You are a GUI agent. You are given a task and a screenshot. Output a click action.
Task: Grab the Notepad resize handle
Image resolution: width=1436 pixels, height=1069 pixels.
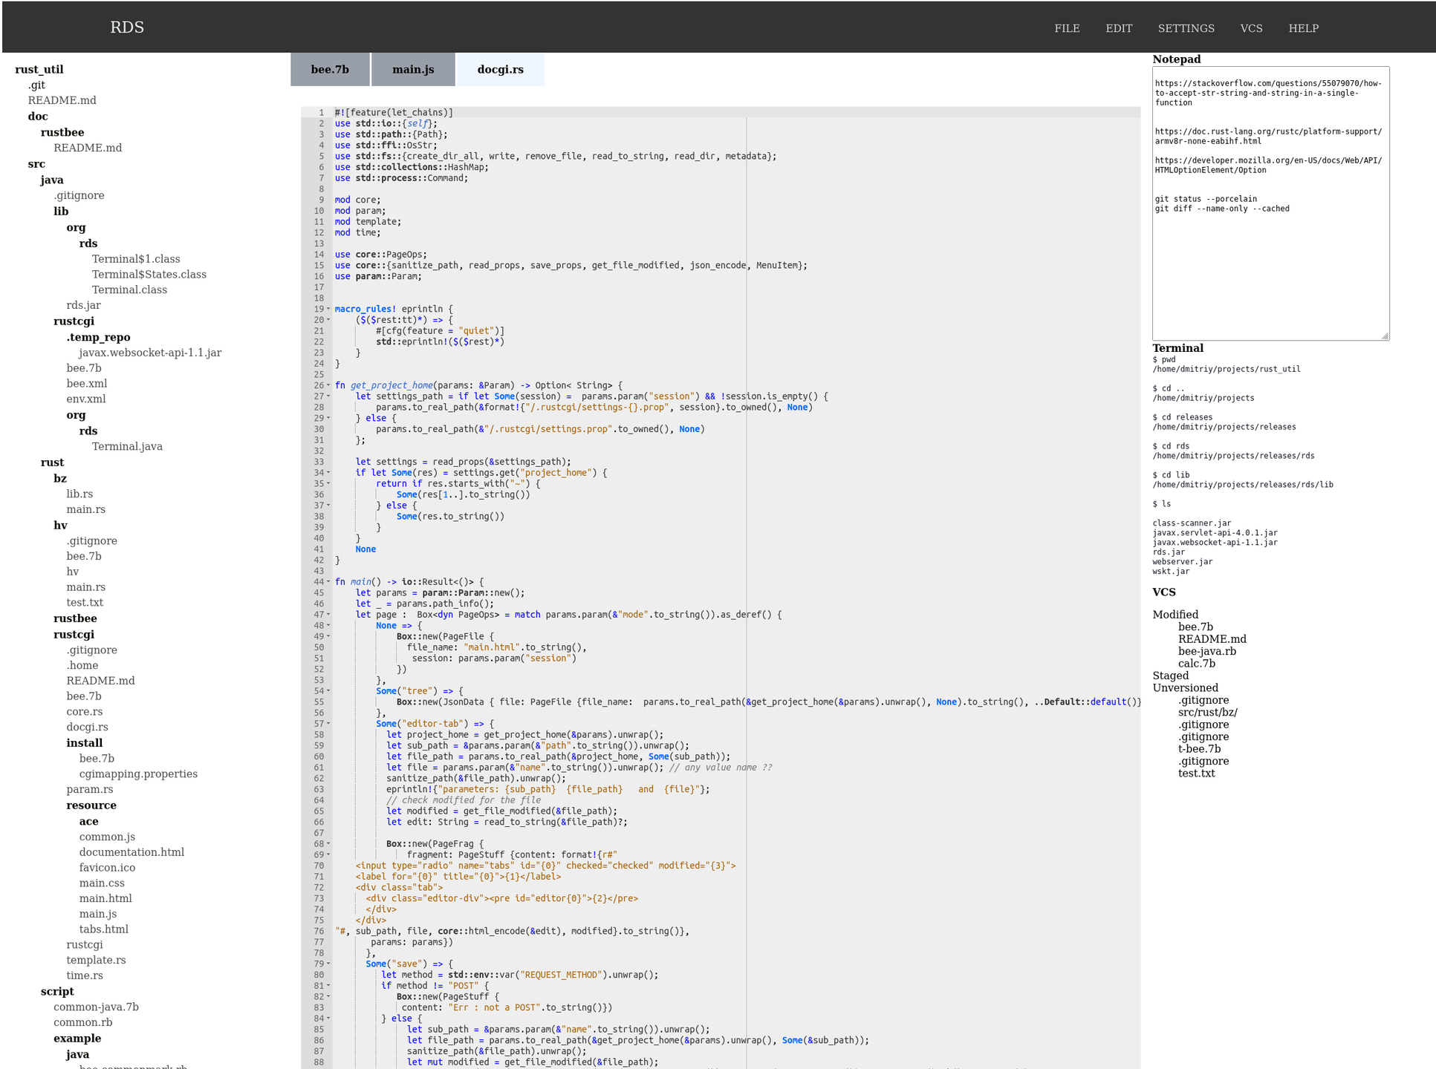pyautogui.click(x=1385, y=336)
